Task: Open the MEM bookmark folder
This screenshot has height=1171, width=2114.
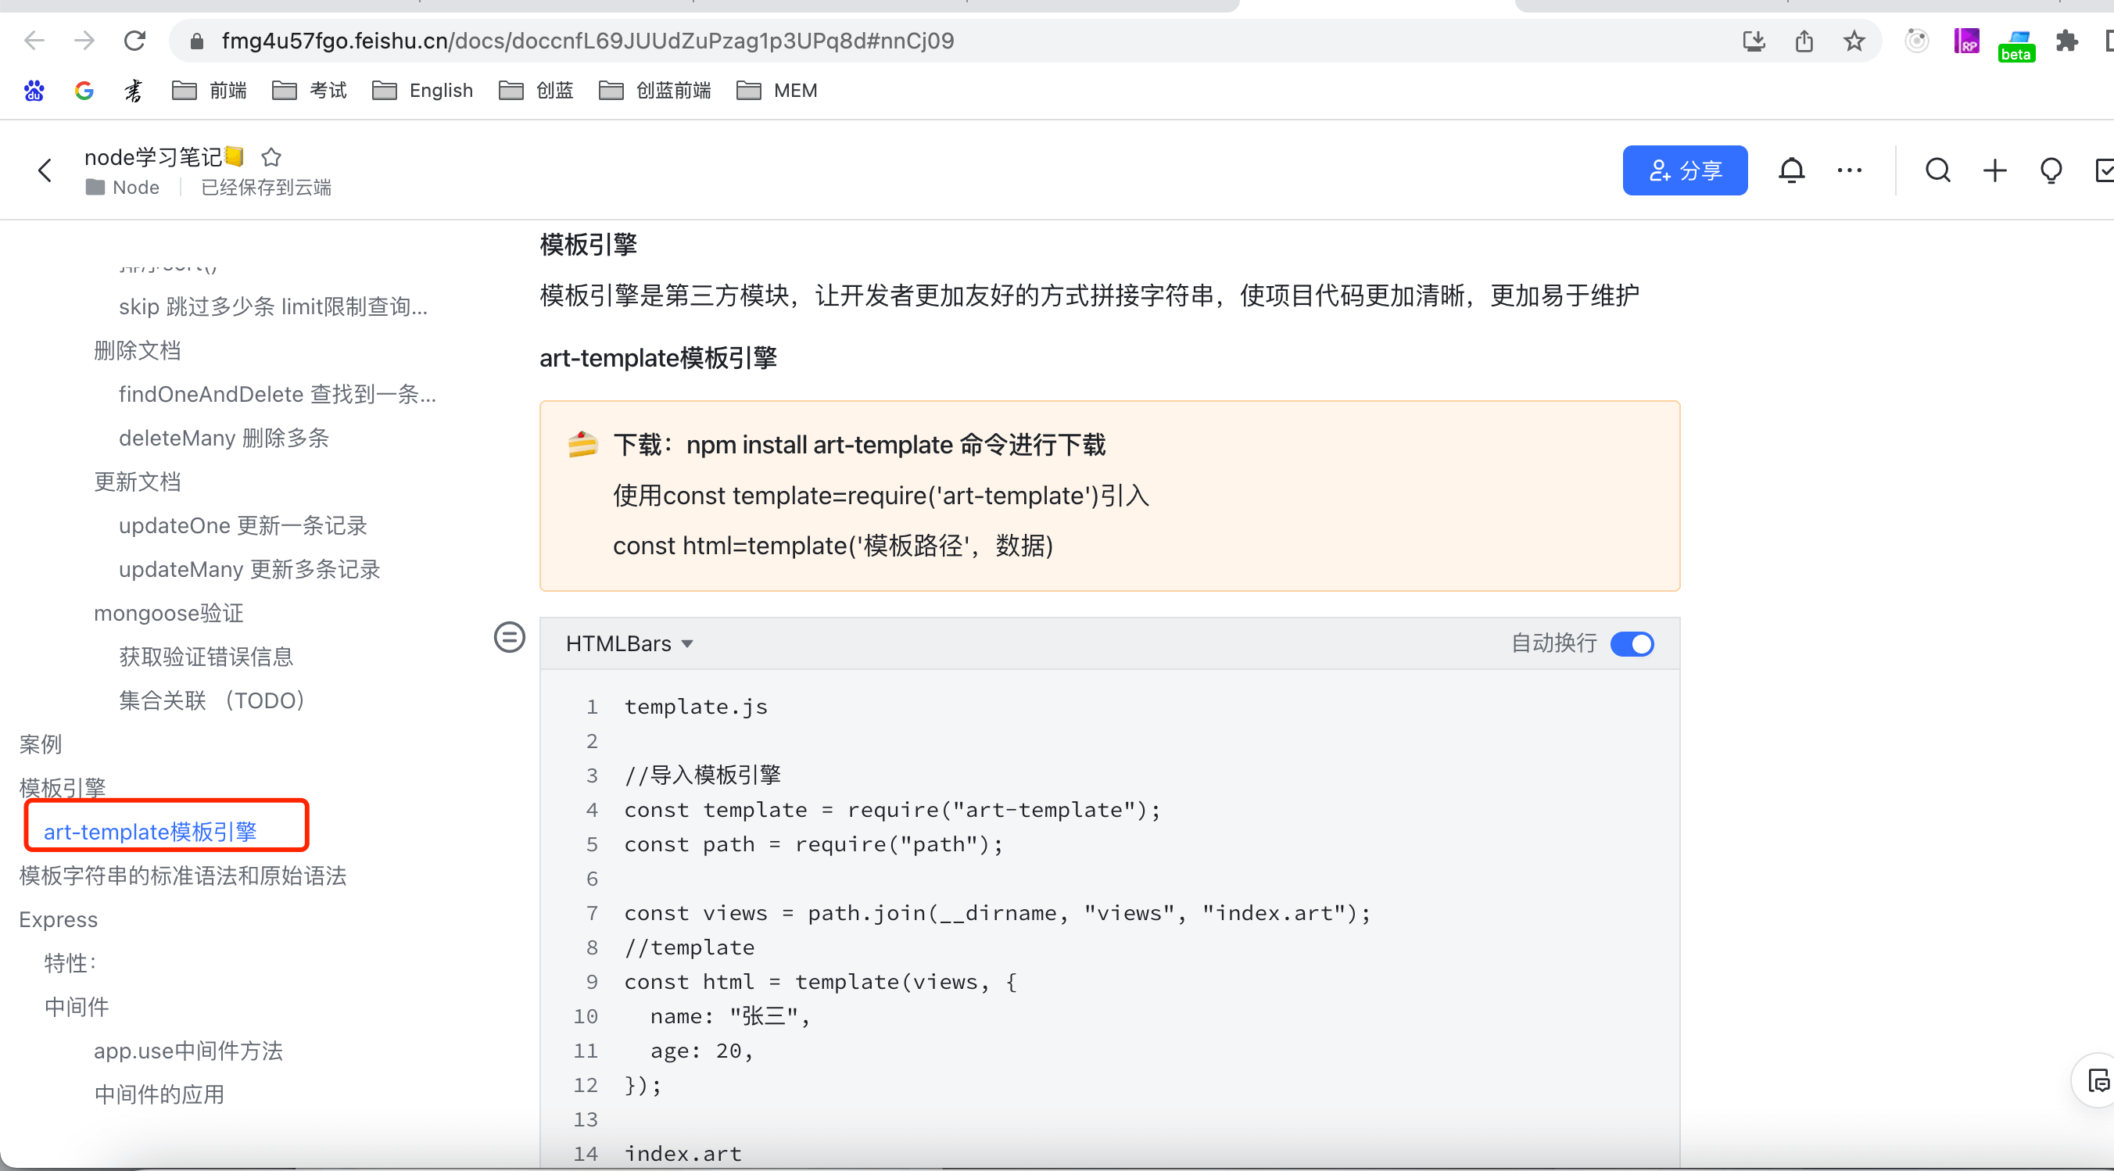Action: (x=776, y=90)
